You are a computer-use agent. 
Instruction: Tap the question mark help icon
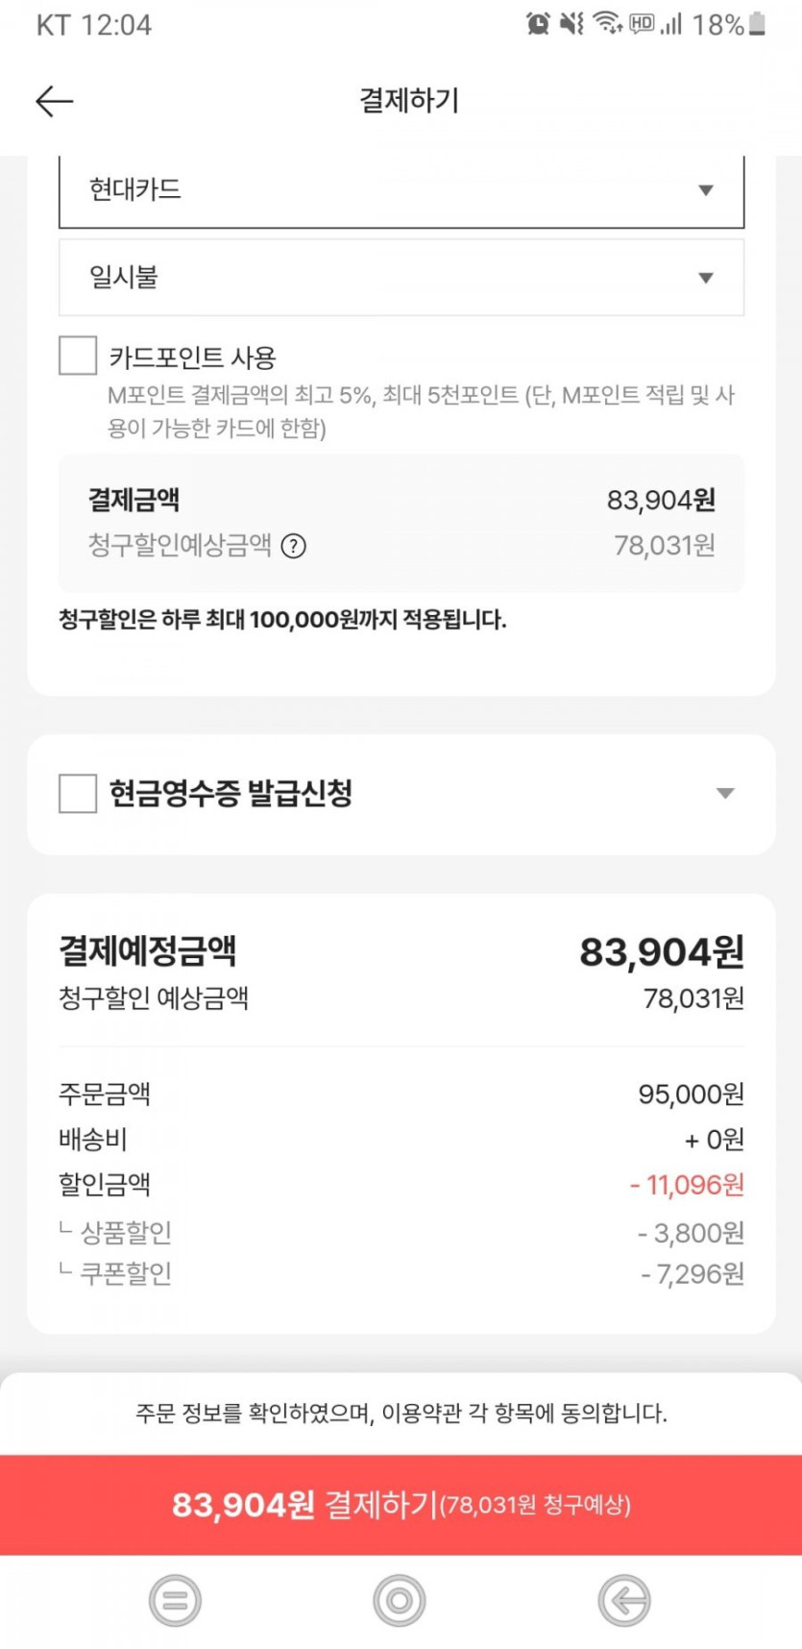(x=294, y=547)
